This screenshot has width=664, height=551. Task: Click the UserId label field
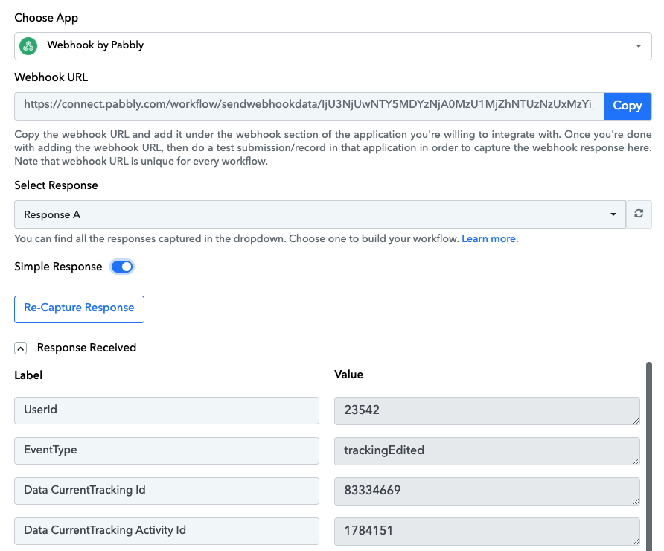tap(167, 410)
